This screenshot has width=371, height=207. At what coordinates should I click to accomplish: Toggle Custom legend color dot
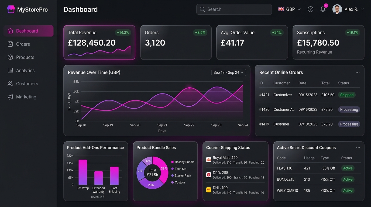coord(173,182)
